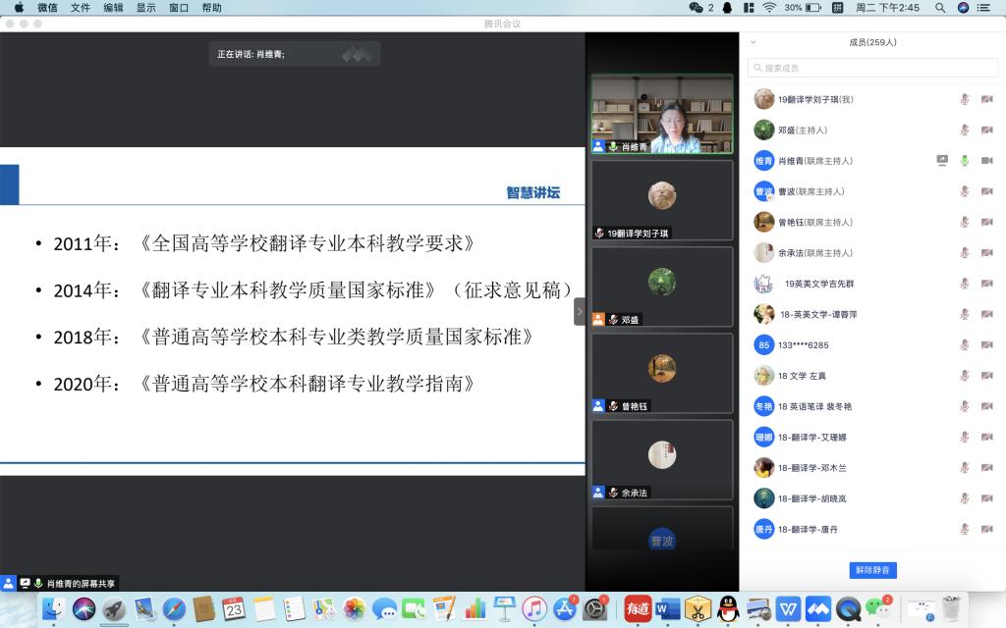The width and height of the screenshot is (1006, 628).
Task: Open Microsoft Word from the Dock
Action: (667, 609)
